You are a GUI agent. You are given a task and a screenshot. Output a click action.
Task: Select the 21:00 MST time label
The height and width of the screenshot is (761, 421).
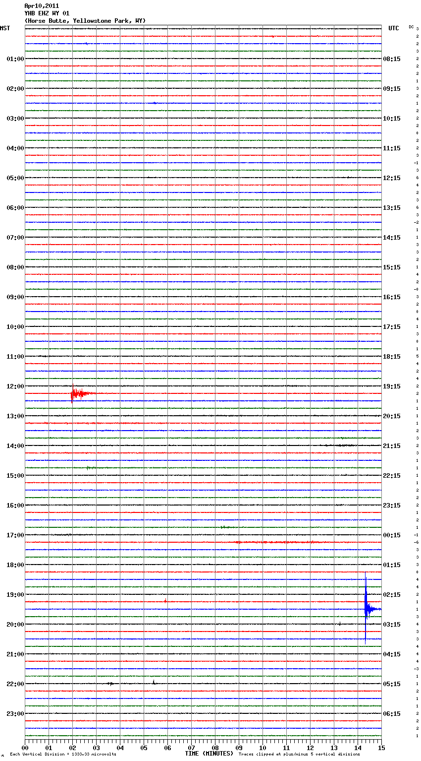(x=15, y=654)
